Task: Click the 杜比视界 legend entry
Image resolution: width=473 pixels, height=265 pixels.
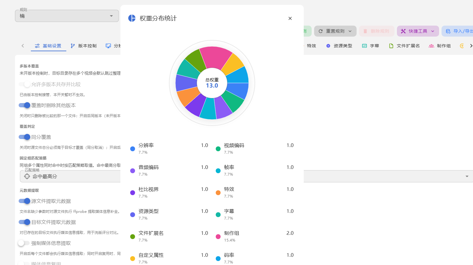Action: (x=169, y=192)
